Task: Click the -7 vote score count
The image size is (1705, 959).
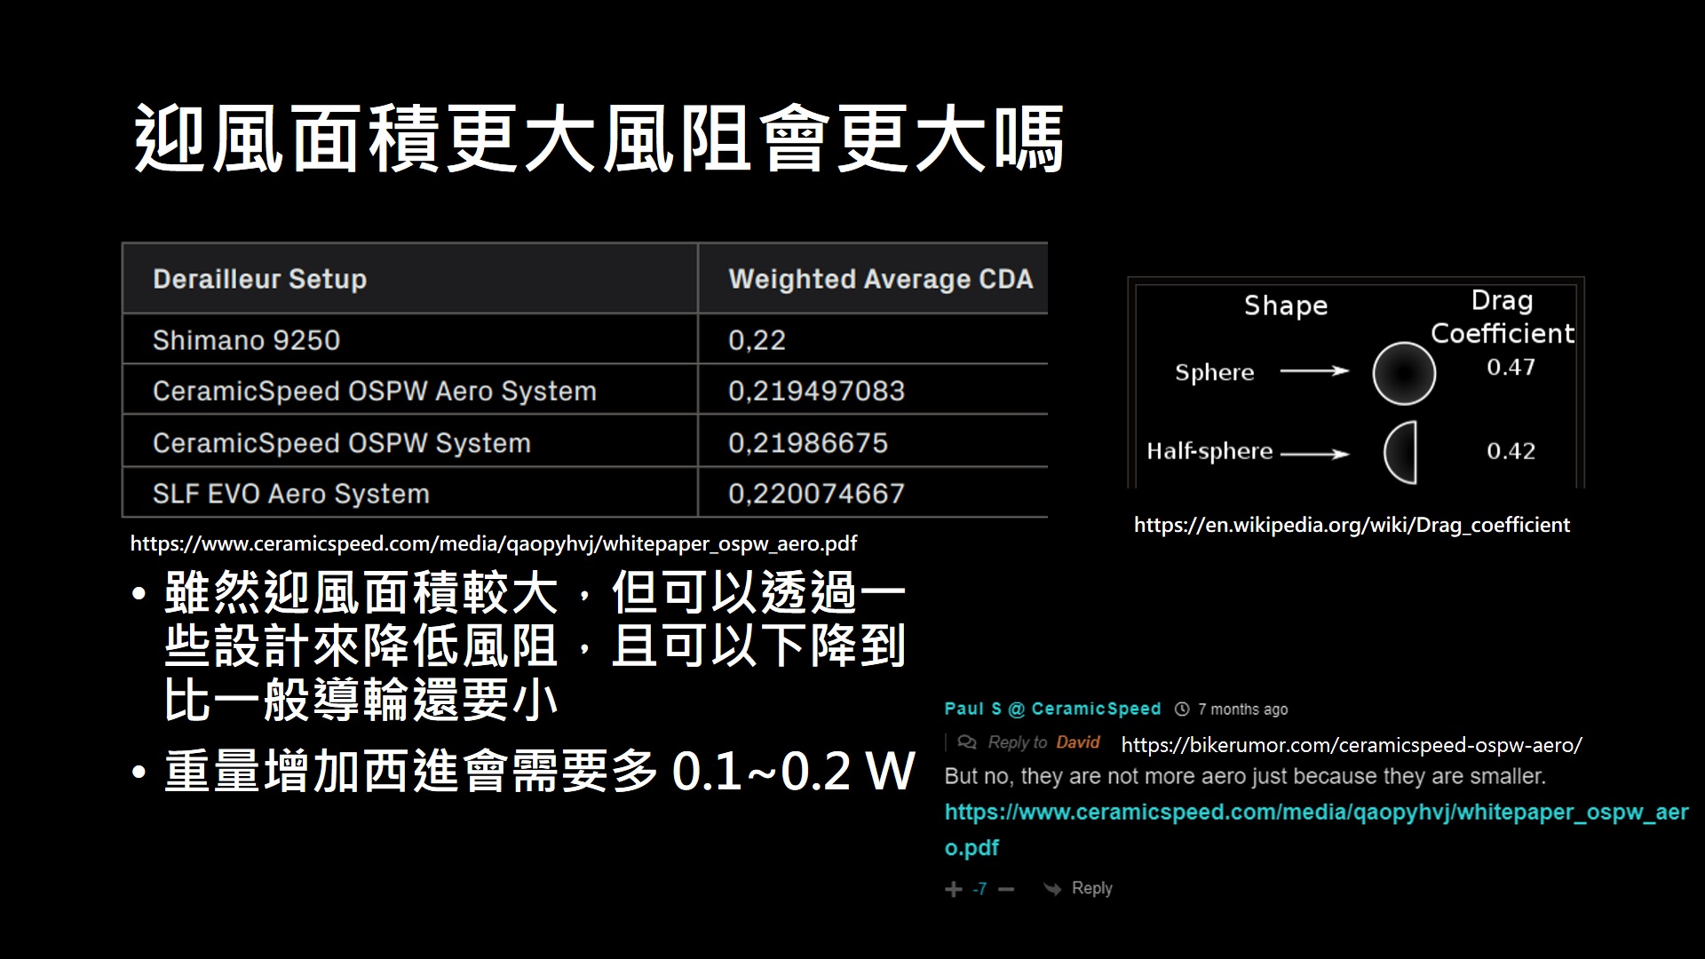Action: [979, 889]
